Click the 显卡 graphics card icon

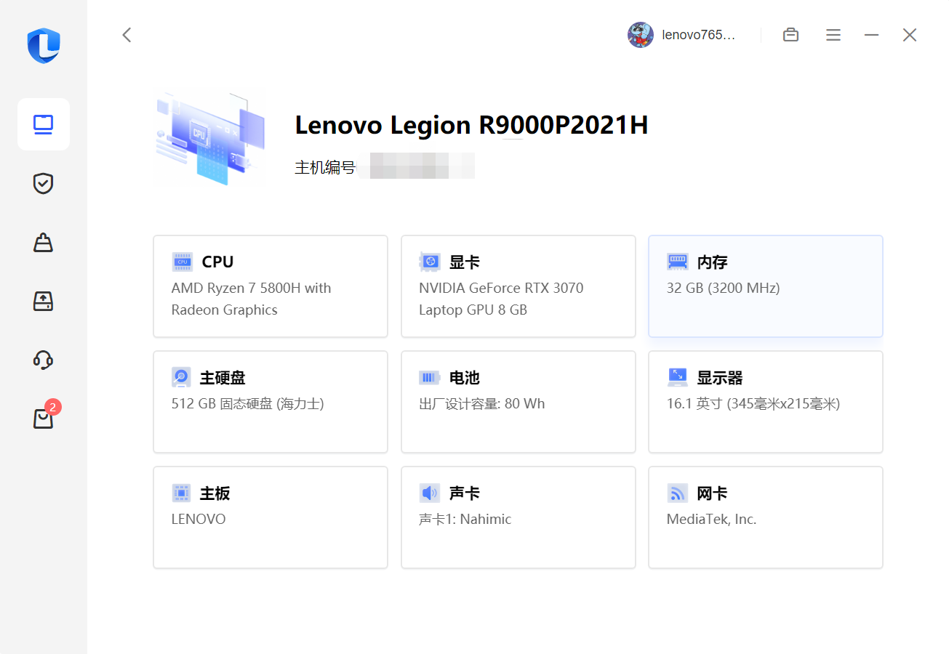[430, 262]
